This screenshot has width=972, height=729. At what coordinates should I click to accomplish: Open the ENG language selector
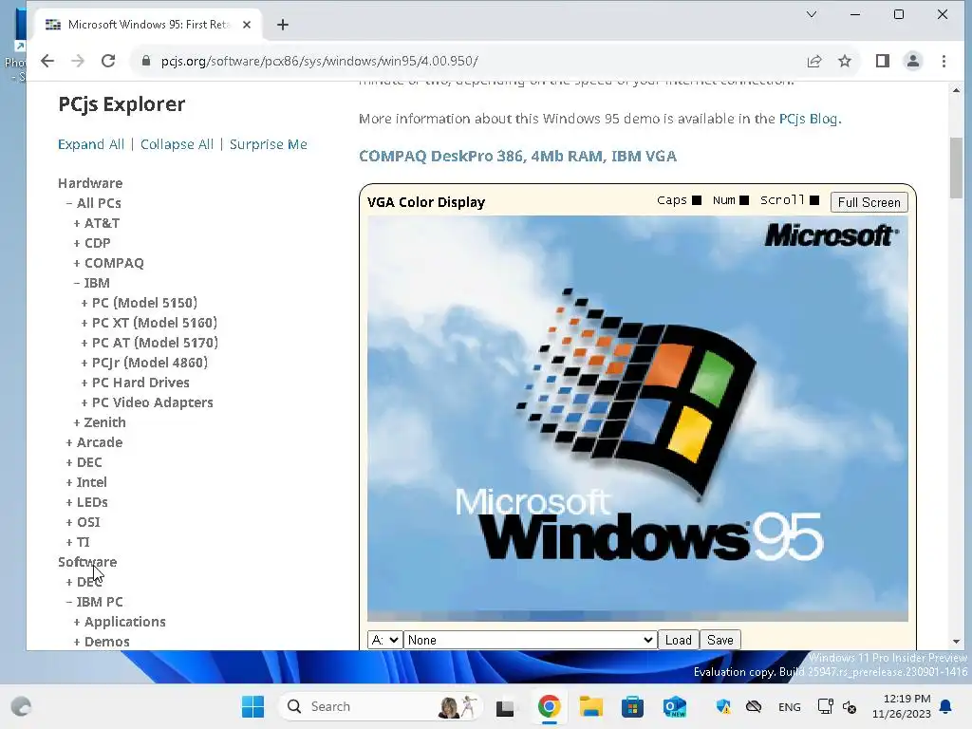pyautogui.click(x=789, y=706)
